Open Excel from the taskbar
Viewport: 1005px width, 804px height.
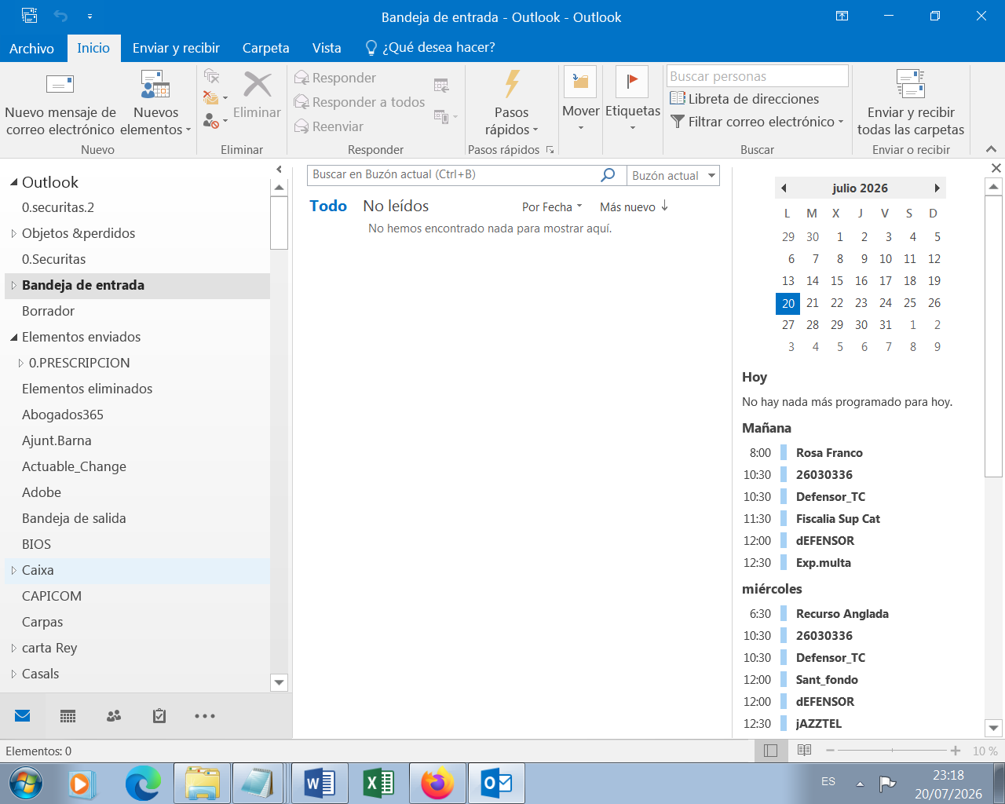tap(378, 784)
